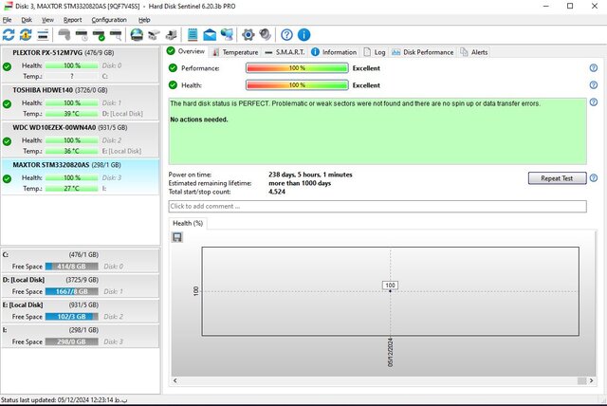607x406 pixels.
Task: Click the blue help question mark toolbar icon
Action: 286,35
